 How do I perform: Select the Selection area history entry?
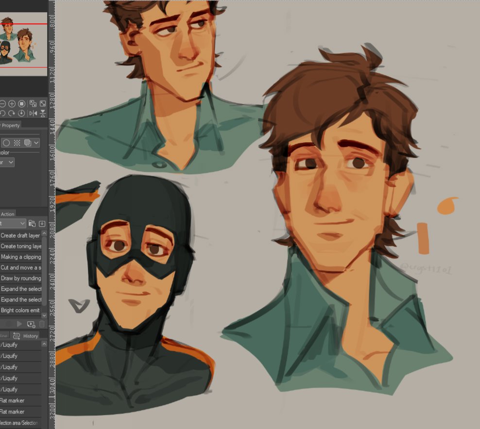[20, 423]
